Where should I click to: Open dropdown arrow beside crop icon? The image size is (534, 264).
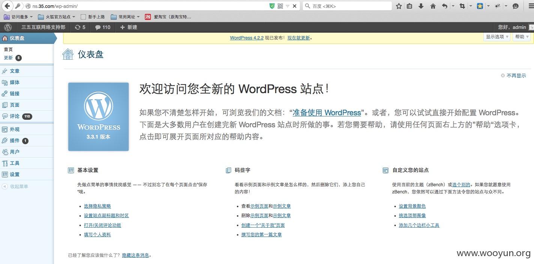pyautogui.click(x=471, y=6)
